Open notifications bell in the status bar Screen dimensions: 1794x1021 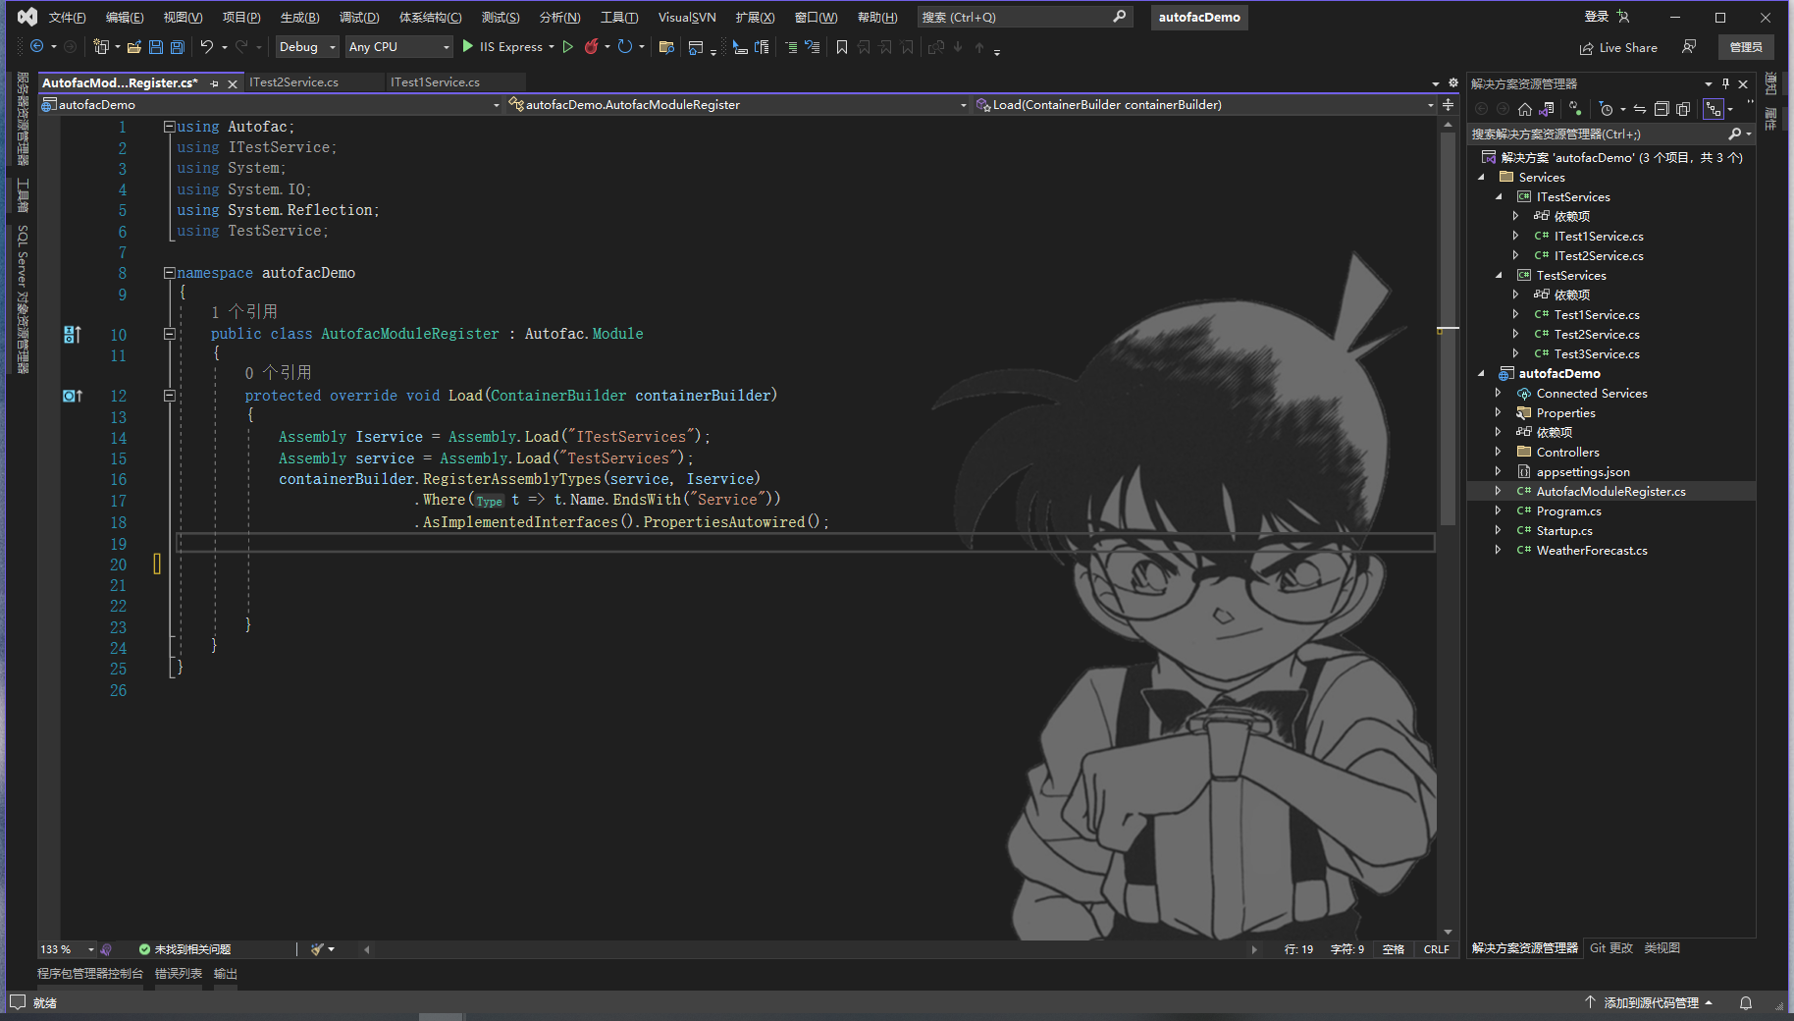1745,1002
